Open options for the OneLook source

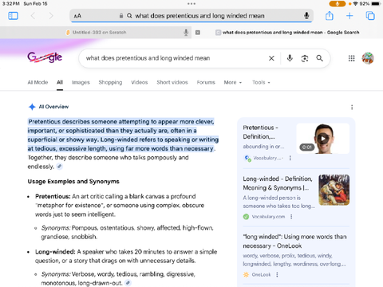tap(277, 275)
